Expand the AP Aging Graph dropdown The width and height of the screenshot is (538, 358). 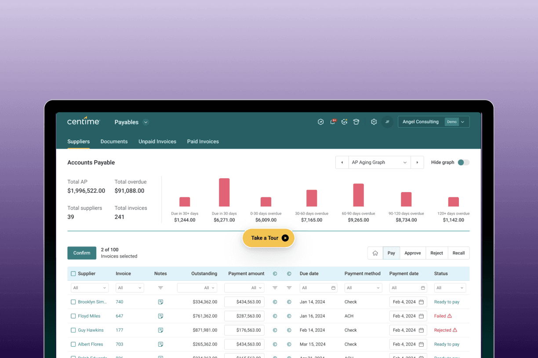click(379, 162)
